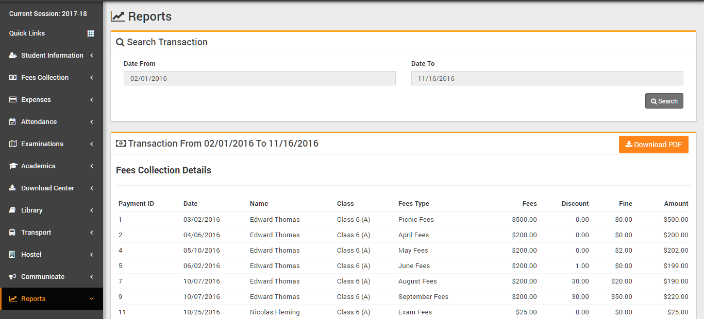
Task: Expand the Expenses menu chevron
Action: pyautogui.click(x=92, y=100)
